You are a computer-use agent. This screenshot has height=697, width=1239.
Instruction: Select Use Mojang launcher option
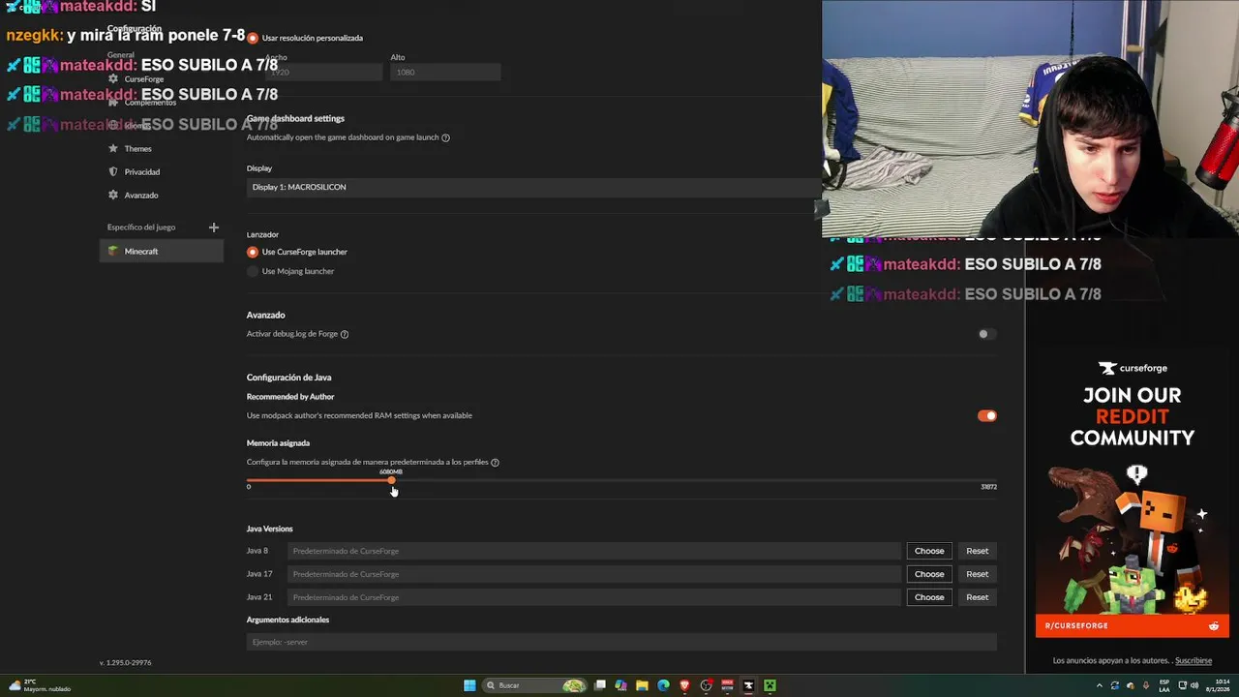pyautogui.click(x=253, y=271)
